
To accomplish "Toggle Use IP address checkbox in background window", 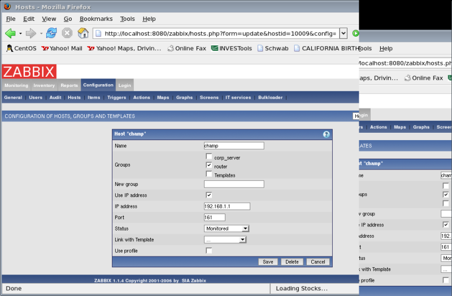I will tap(446, 224).
